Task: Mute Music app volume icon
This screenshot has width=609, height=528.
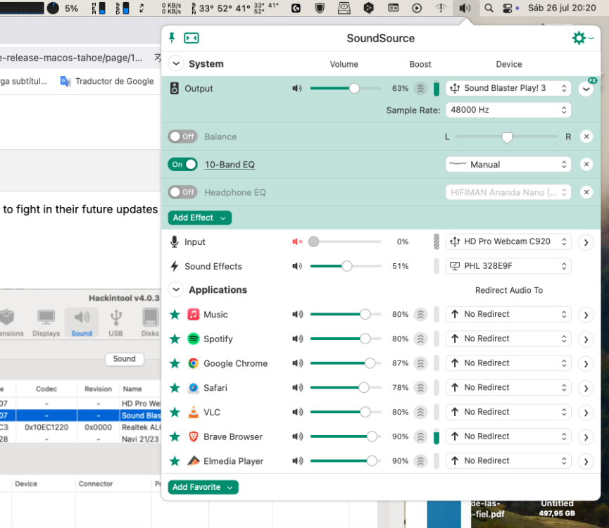Action: 297,314
